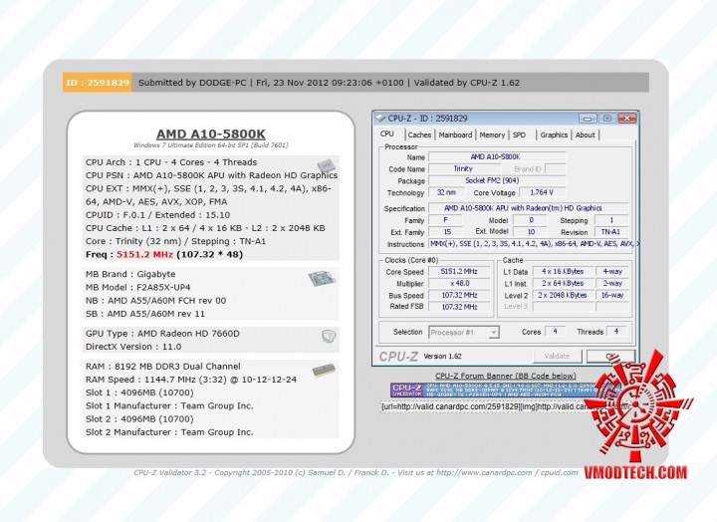
Task: Click the L1 Inst. 2 x 64 KBytes value
Action: point(563,283)
